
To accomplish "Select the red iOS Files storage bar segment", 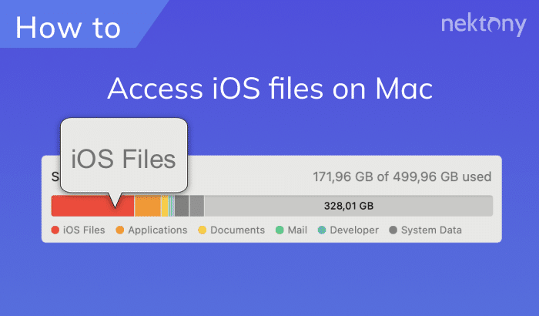I will 85,206.
